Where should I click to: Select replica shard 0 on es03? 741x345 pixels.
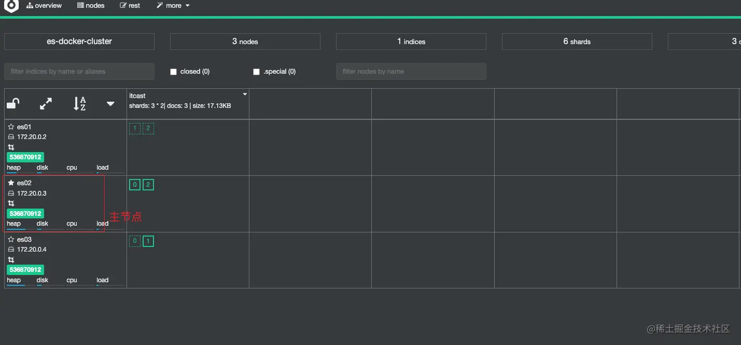[x=135, y=241]
